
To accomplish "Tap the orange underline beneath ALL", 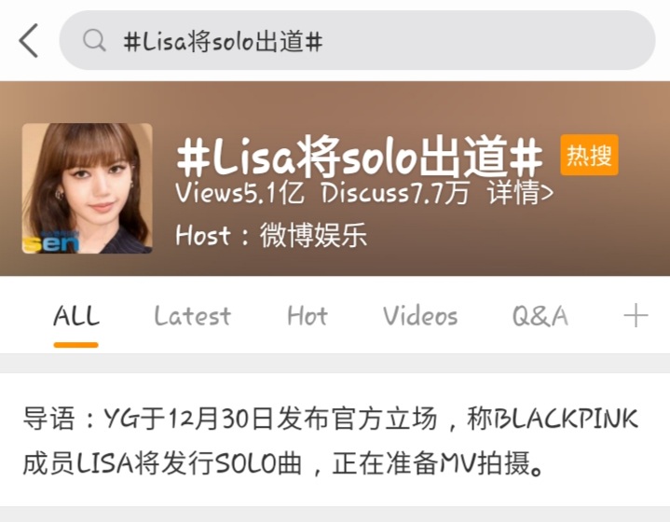I will [76, 345].
